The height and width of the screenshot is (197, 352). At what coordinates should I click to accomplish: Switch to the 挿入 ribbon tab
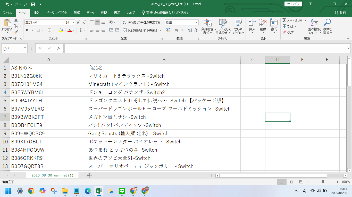[x=37, y=13]
